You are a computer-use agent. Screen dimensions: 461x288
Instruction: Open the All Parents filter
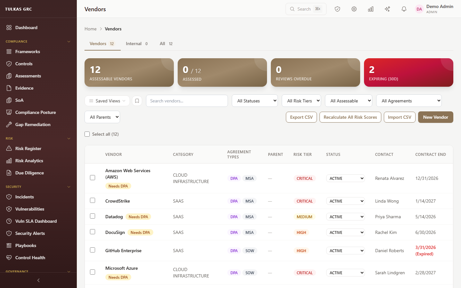(x=102, y=117)
